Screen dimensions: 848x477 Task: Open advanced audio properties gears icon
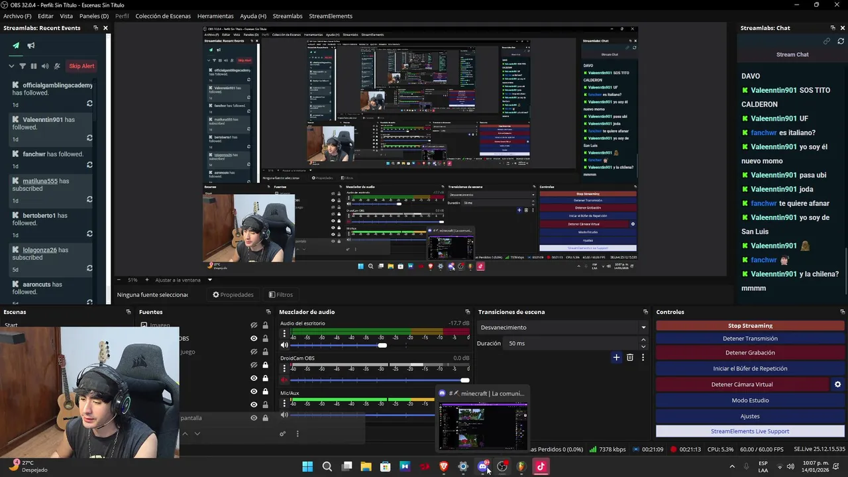tap(283, 434)
